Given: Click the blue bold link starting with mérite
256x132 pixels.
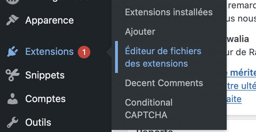Looking at the screenshot, I should point(241,73).
